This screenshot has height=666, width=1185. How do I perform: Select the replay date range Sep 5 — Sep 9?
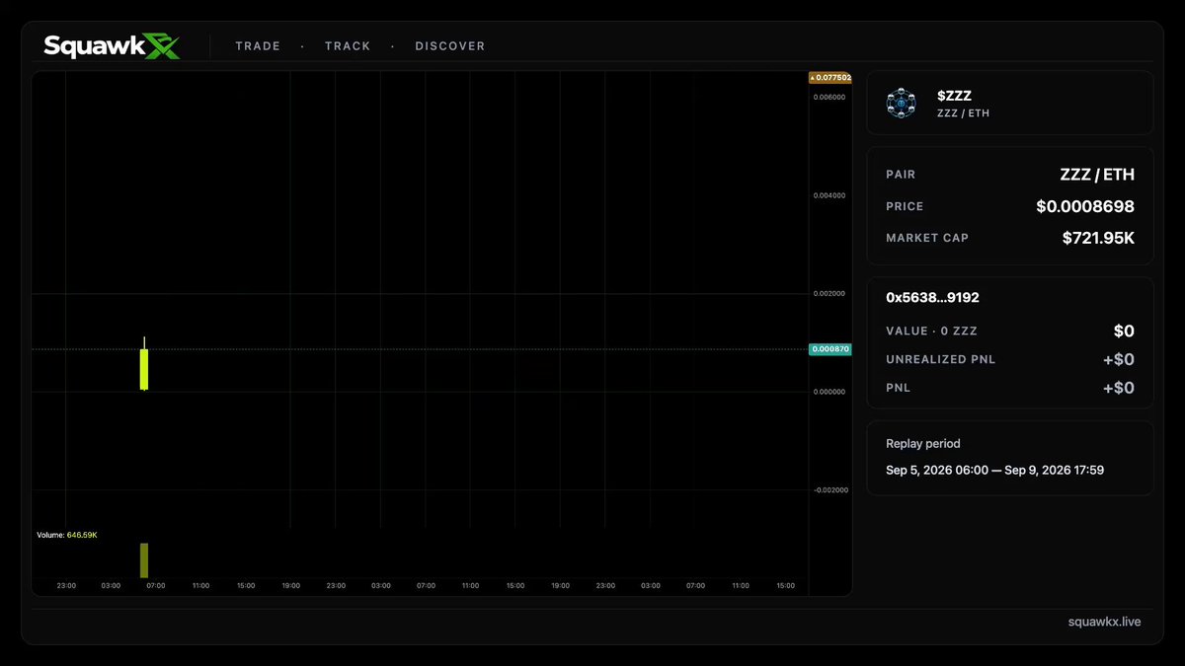[994, 470]
